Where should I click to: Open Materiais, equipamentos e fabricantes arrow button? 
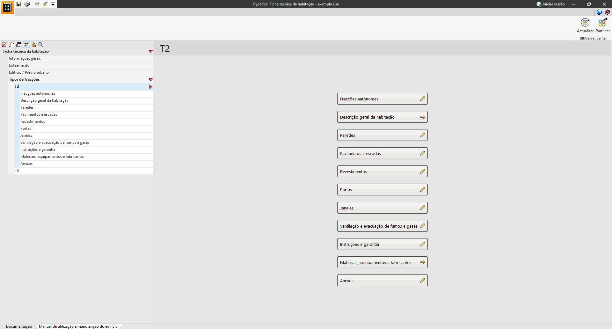tap(382, 262)
